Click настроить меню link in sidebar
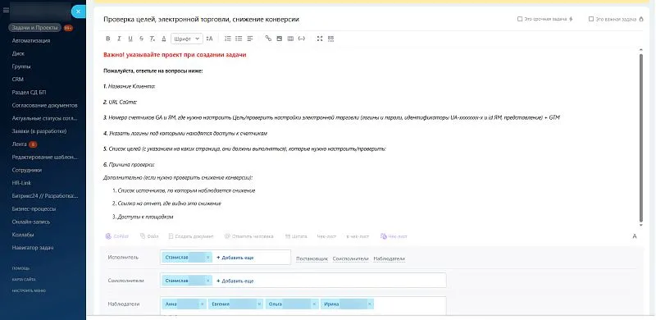The height and width of the screenshot is (320, 656). 29,290
